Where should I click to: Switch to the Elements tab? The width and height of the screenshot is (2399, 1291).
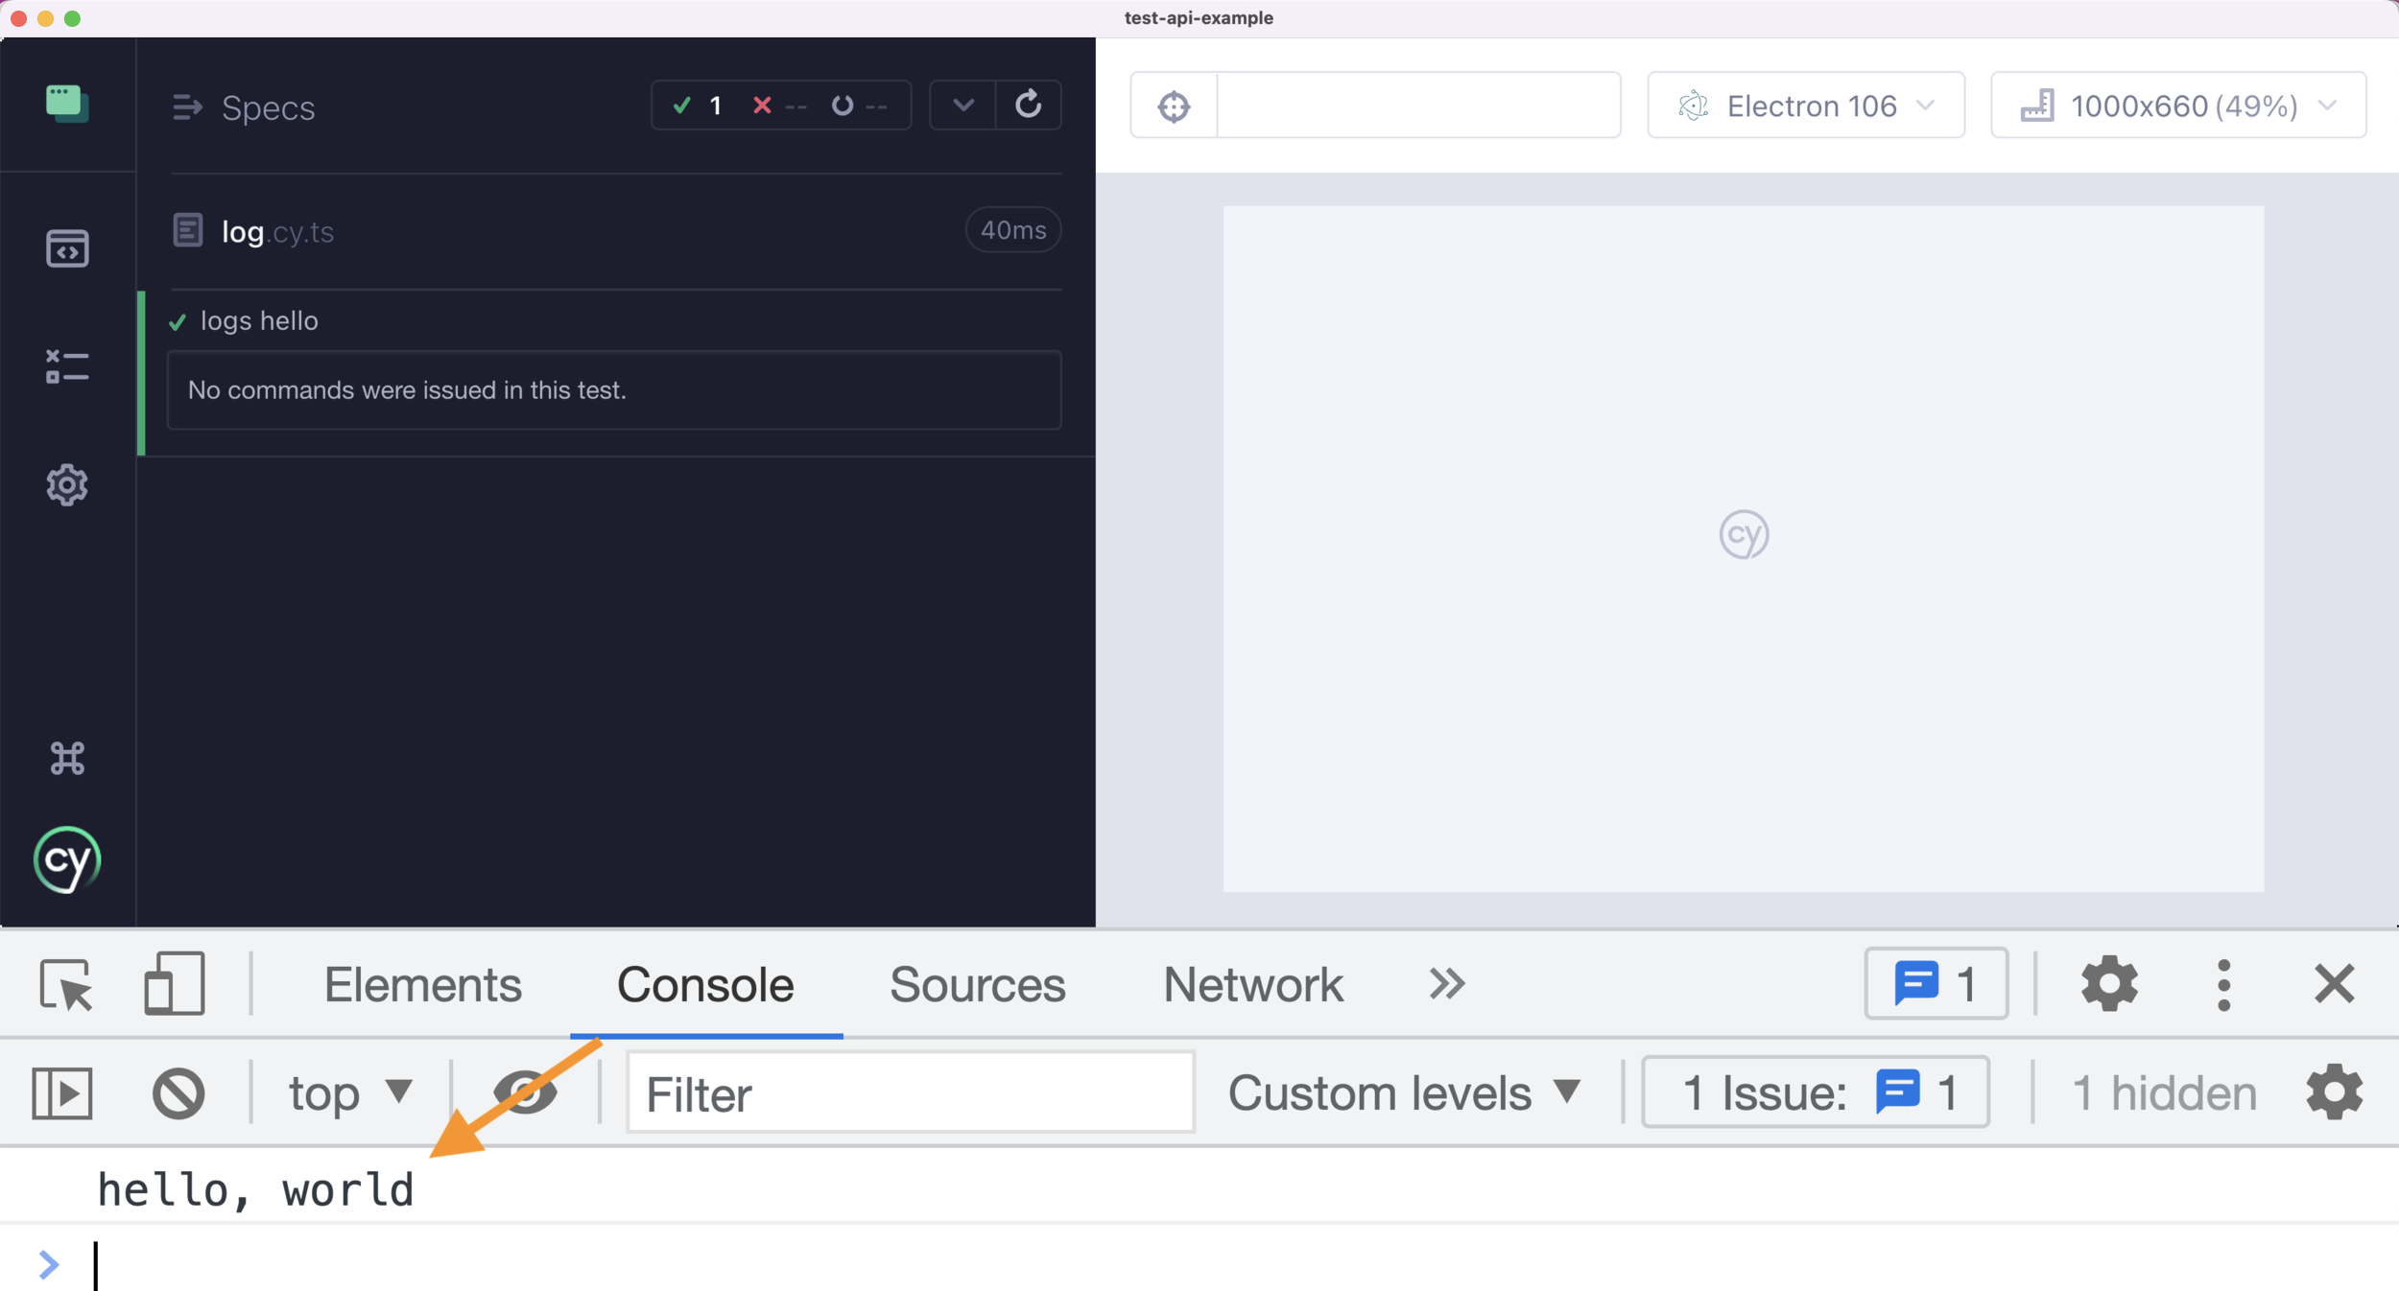click(x=422, y=985)
